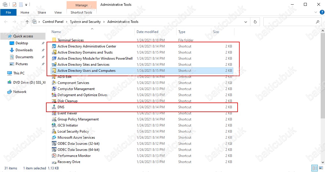Open Desktop in the navigation pane

pyautogui.click(x=22, y=43)
